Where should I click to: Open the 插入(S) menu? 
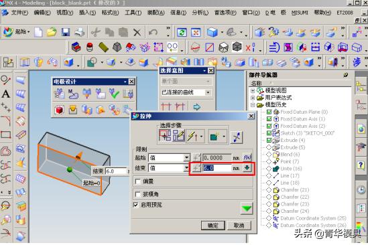coord(87,13)
